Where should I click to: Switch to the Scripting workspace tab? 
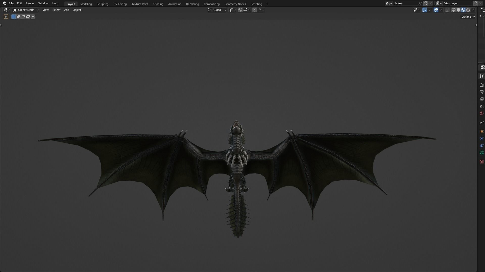coord(256,4)
